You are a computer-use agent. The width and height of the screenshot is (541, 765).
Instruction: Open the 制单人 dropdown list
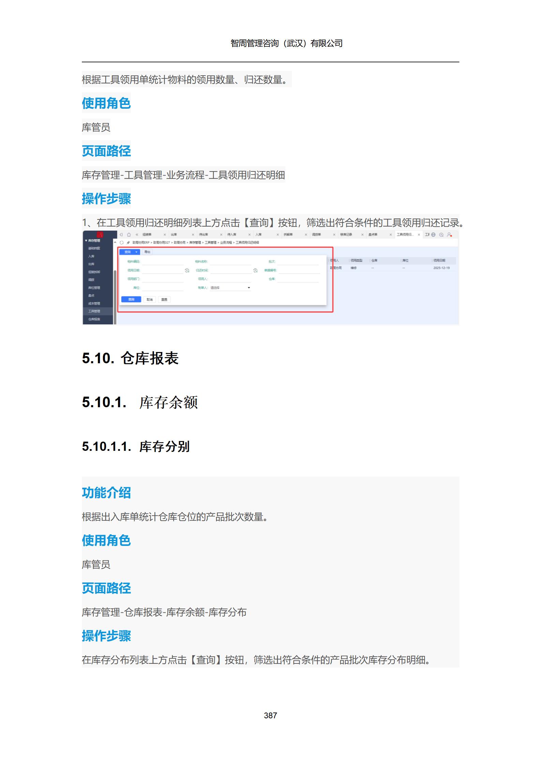pyautogui.click(x=249, y=288)
